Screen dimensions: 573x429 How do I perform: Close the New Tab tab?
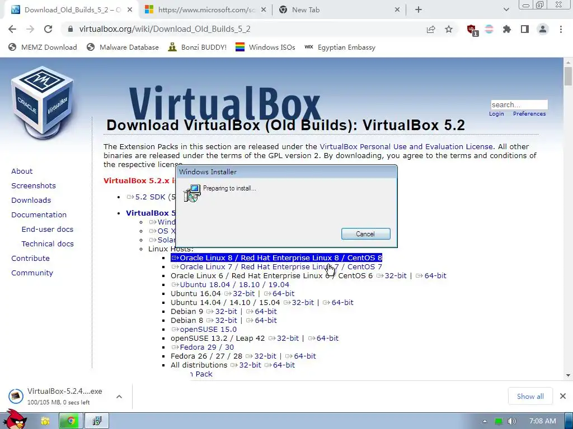[x=397, y=10]
